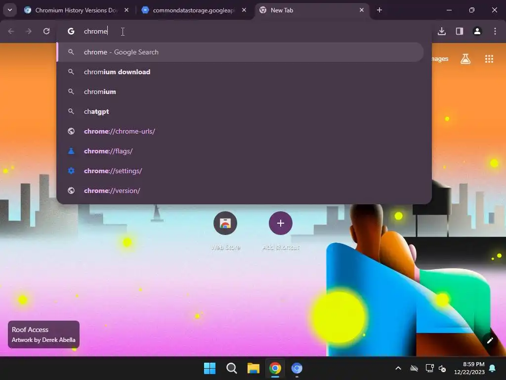Switch to commondatastorage.googleapis tab

point(194,10)
